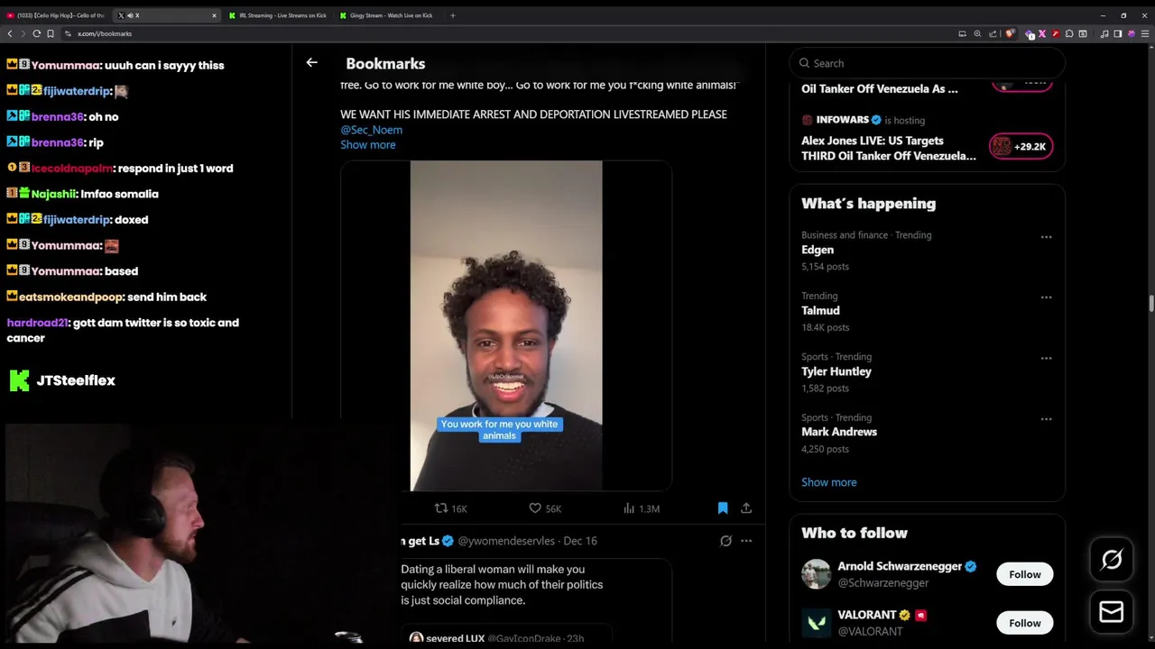The image size is (1155, 649).
Task: Open Arnold Schwarzenegger's profile avatar
Action: coord(816,574)
